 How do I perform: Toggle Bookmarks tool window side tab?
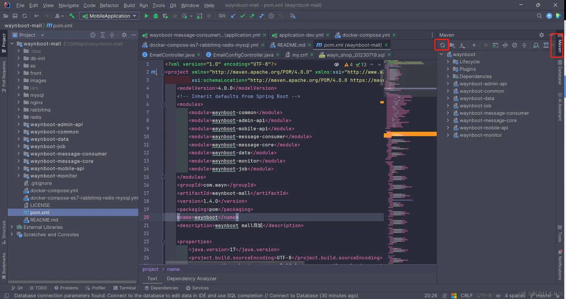(x=4, y=266)
